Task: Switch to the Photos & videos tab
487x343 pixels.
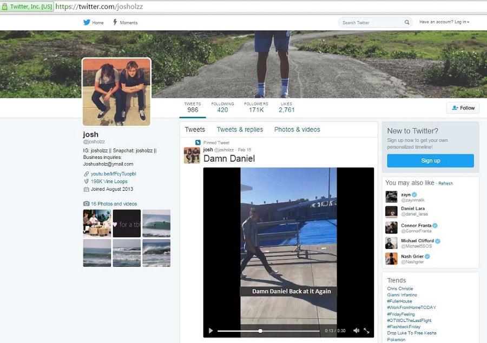Action: (x=297, y=130)
